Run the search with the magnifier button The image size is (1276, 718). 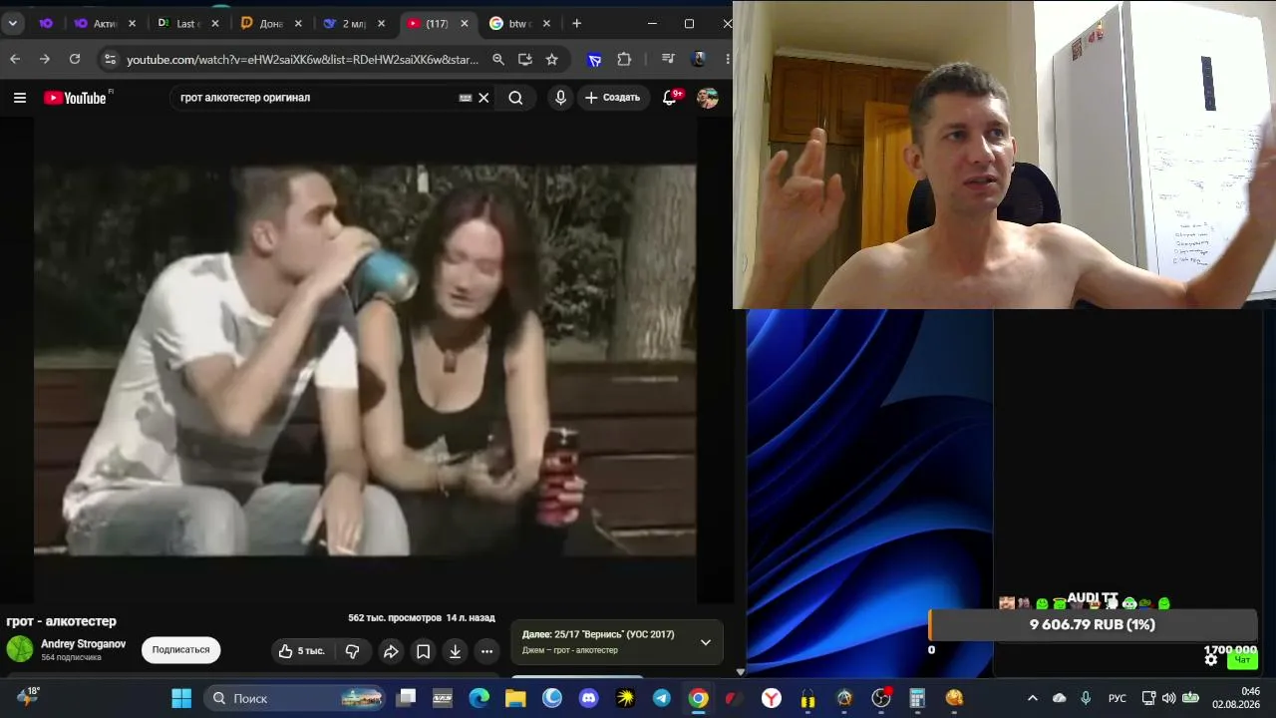pos(515,98)
